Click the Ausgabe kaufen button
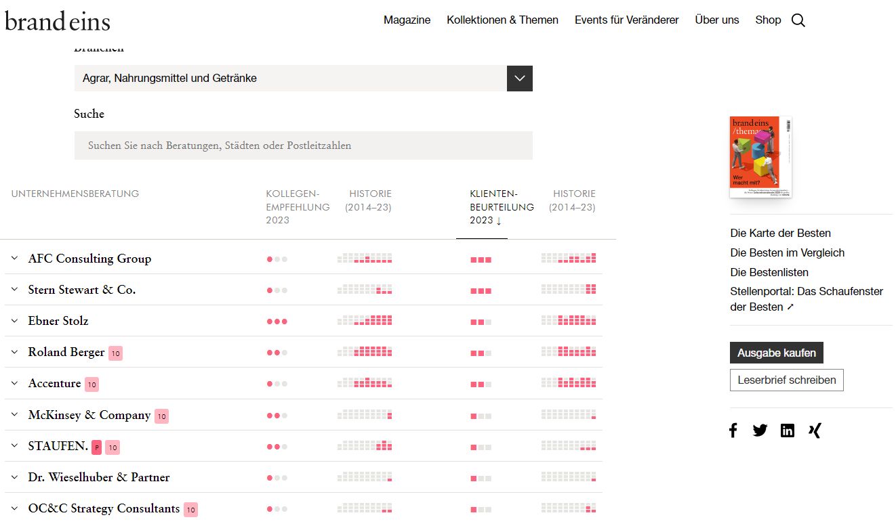Viewport: 896px width, 530px height. (x=776, y=353)
